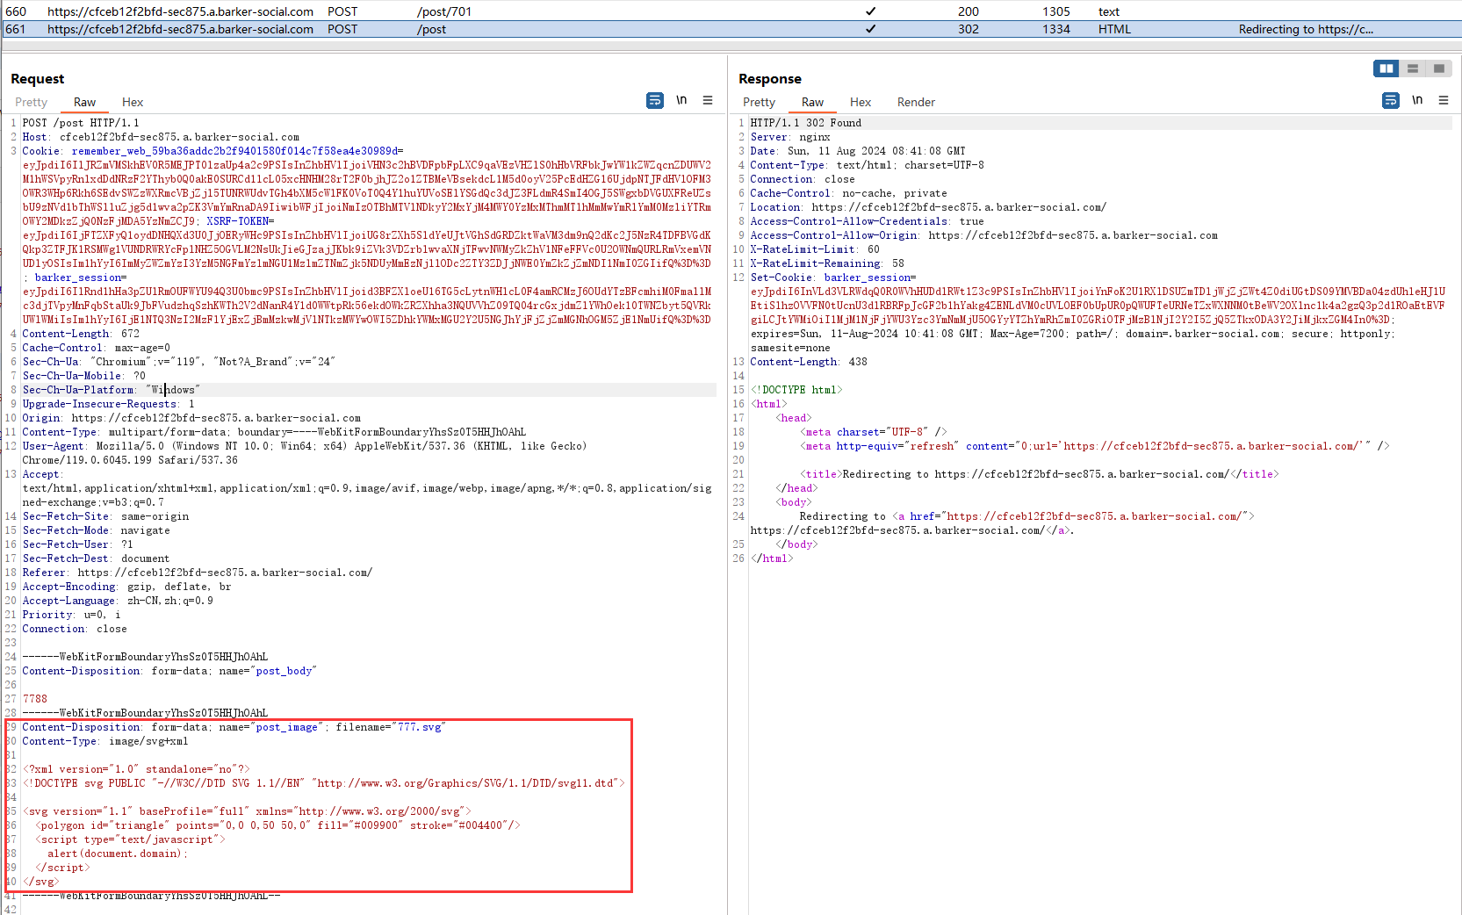The width and height of the screenshot is (1462, 915).
Task: Click the 'Server: nginx' response header
Action: pyautogui.click(x=790, y=137)
